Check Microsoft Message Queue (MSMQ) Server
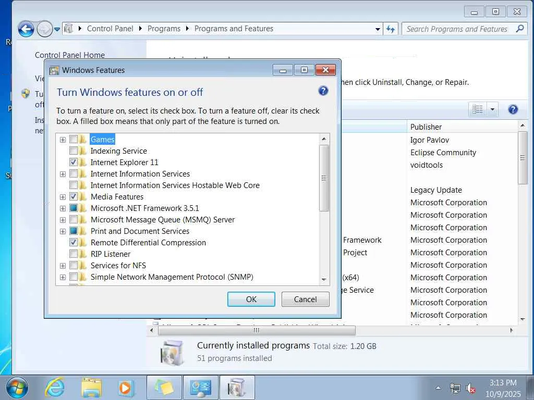534x400 pixels. [73, 219]
